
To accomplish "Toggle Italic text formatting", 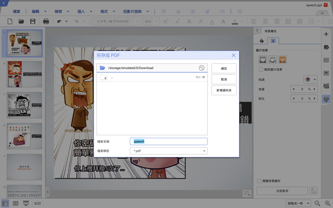I will coord(200,21).
